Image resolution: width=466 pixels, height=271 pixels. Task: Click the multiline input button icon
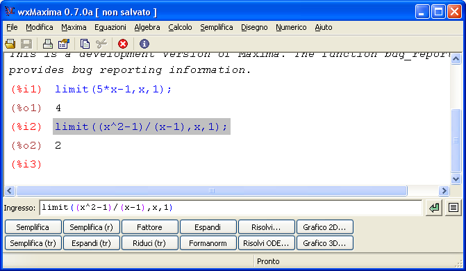coord(453,208)
